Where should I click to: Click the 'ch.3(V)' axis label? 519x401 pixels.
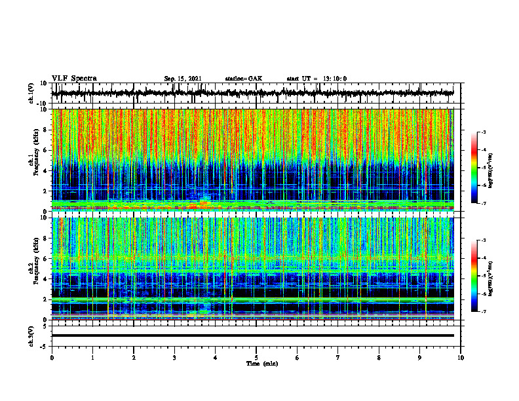(31, 336)
